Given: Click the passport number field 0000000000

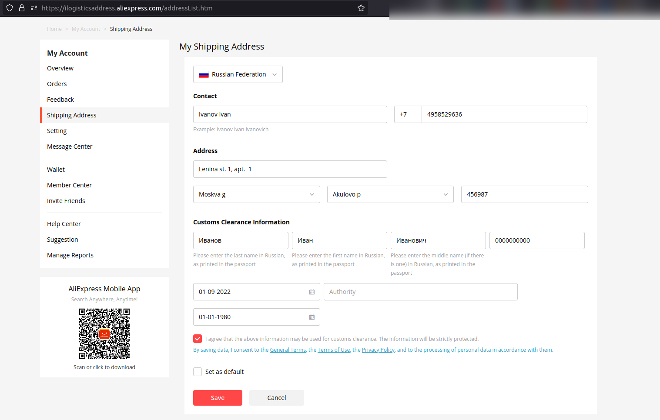Looking at the screenshot, I should [537, 240].
